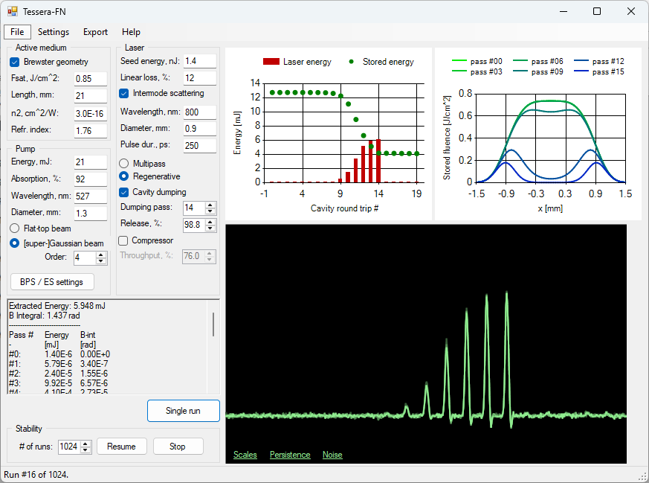This screenshot has height=483, width=649.
Task: Open the Export menu
Action: [x=95, y=32]
